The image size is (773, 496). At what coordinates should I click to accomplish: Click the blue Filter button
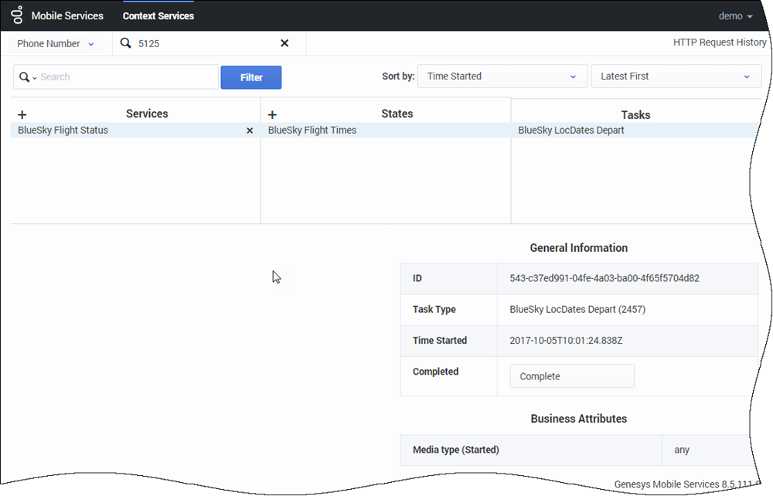coord(251,77)
